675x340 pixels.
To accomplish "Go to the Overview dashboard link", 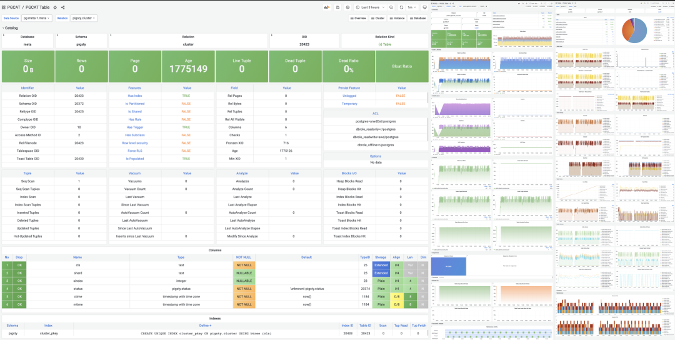I will pyautogui.click(x=358, y=19).
